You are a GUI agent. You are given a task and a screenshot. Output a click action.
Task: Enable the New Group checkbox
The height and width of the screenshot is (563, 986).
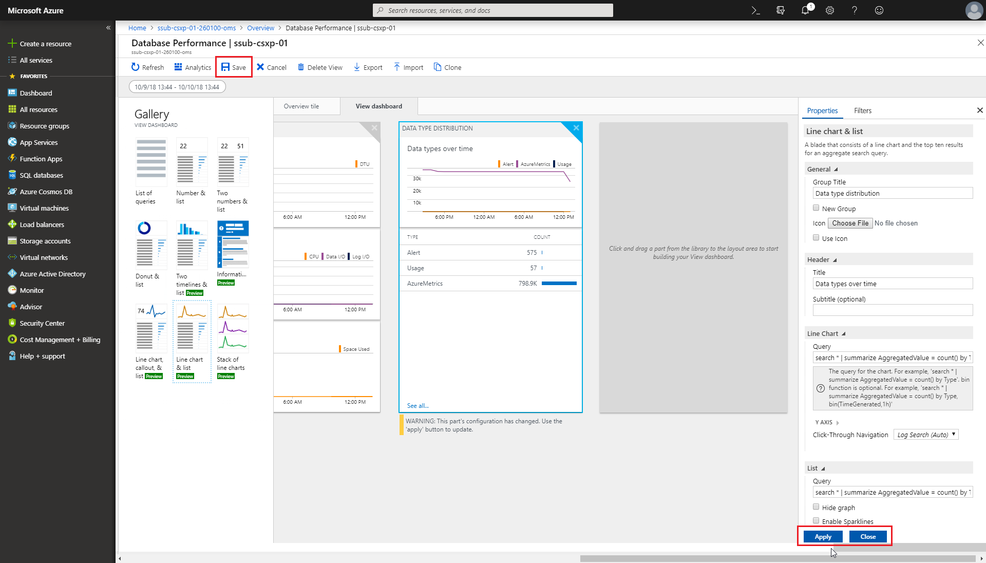816,208
